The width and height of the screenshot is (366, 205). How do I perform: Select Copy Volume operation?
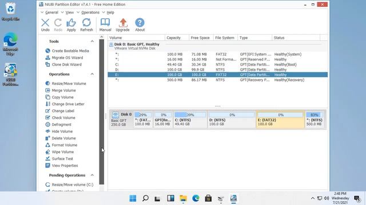click(x=59, y=97)
